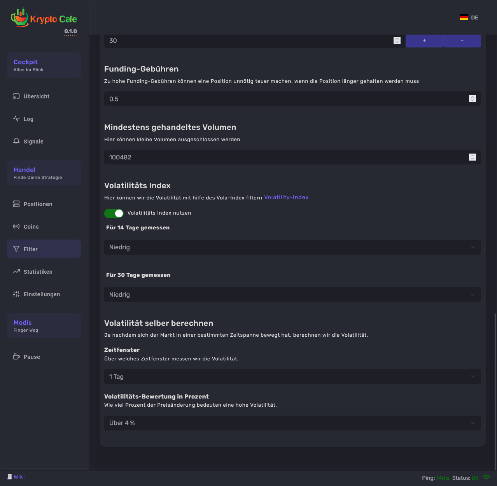Click the Mindestens gehandeltes Volumen input field
497x486 pixels.
click(x=286, y=157)
